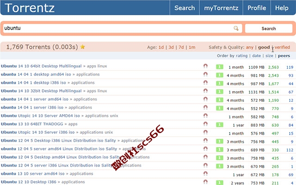Click green verified badge for 14 10 64bit Desktop
296x185 pixels.
220,67
